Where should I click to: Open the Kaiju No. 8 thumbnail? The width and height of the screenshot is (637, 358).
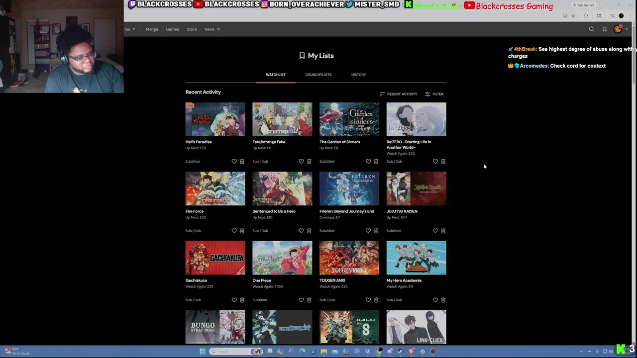[349, 327]
